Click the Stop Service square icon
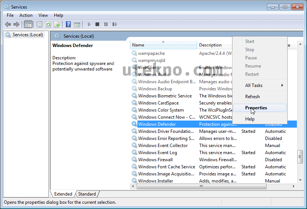307x209 pixels. pyautogui.click(x=97, y=24)
